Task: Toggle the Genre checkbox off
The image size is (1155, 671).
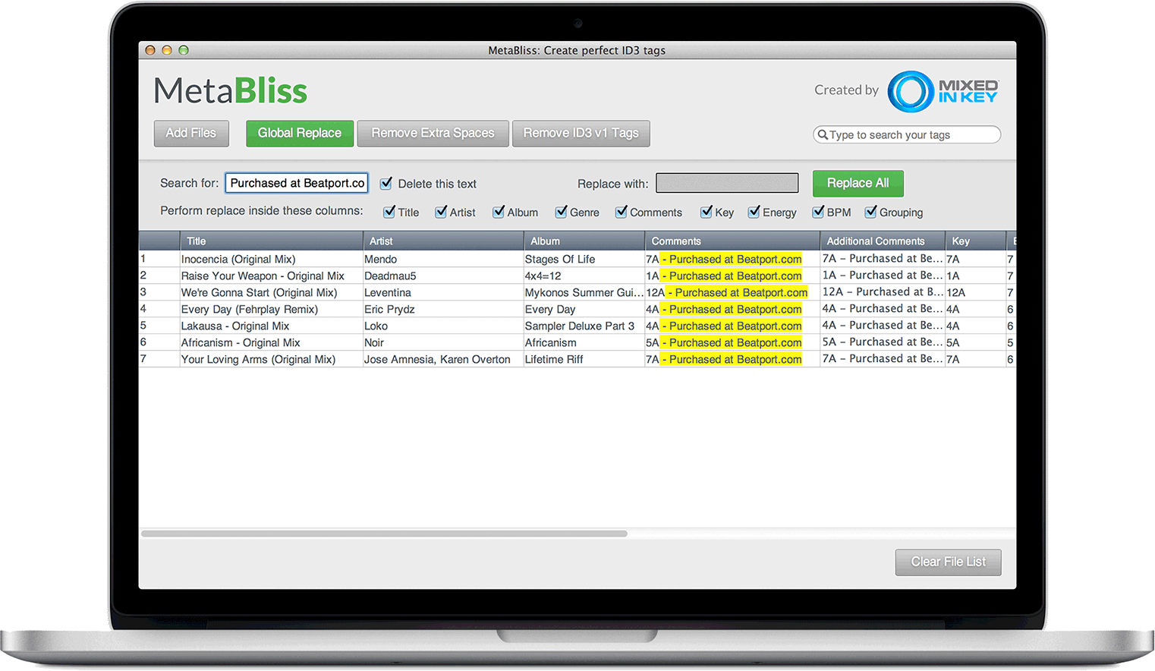Action: click(562, 212)
